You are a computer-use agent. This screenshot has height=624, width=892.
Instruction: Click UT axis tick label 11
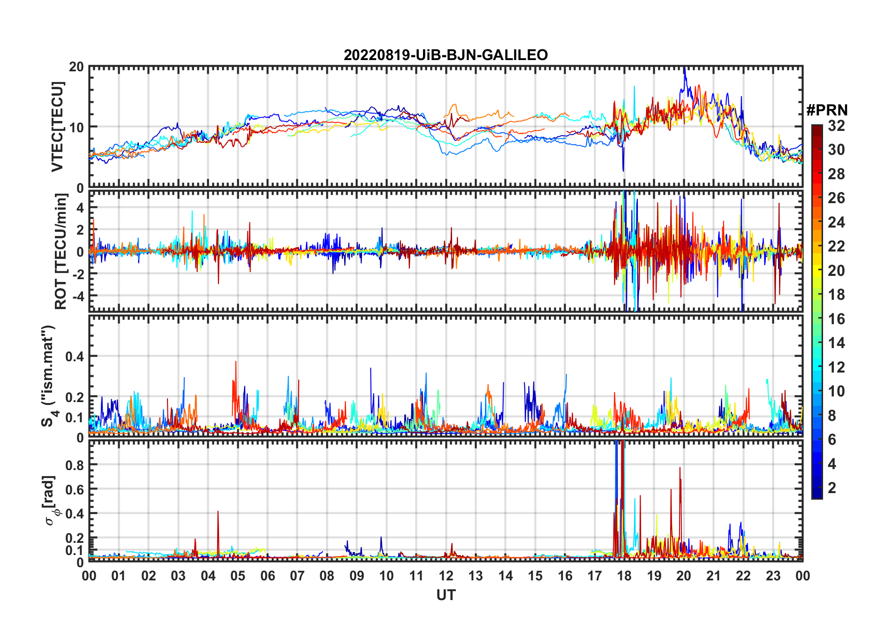(416, 576)
